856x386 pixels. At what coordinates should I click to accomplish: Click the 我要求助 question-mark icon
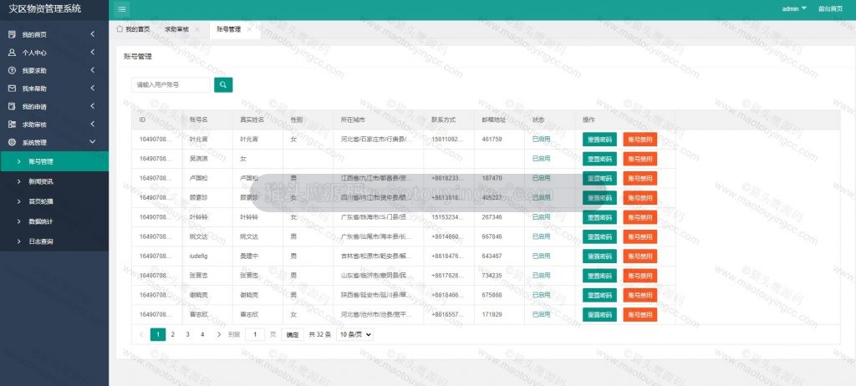[x=12, y=70]
